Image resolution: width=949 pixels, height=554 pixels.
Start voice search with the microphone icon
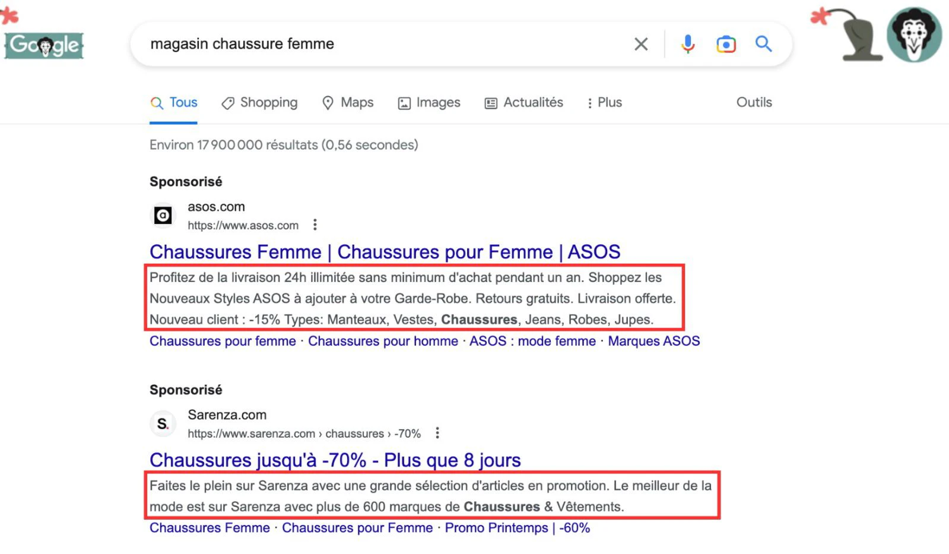[x=688, y=44]
